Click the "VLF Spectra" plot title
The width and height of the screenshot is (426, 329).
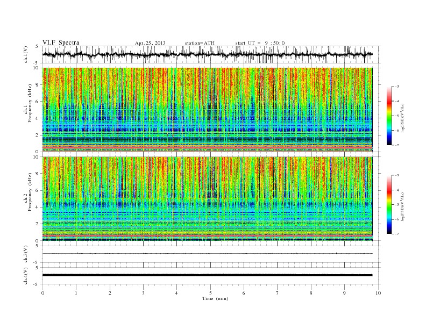click(x=61, y=42)
